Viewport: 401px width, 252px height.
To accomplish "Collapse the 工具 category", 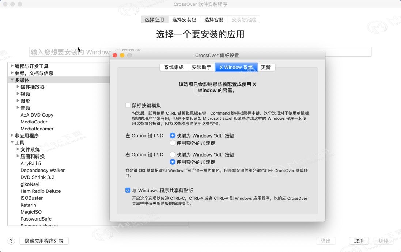I will tap(12, 142).
